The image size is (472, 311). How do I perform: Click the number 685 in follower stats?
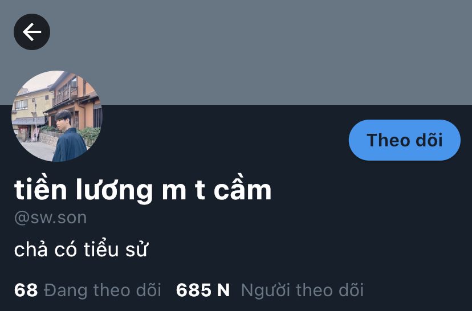click(194, 290)
